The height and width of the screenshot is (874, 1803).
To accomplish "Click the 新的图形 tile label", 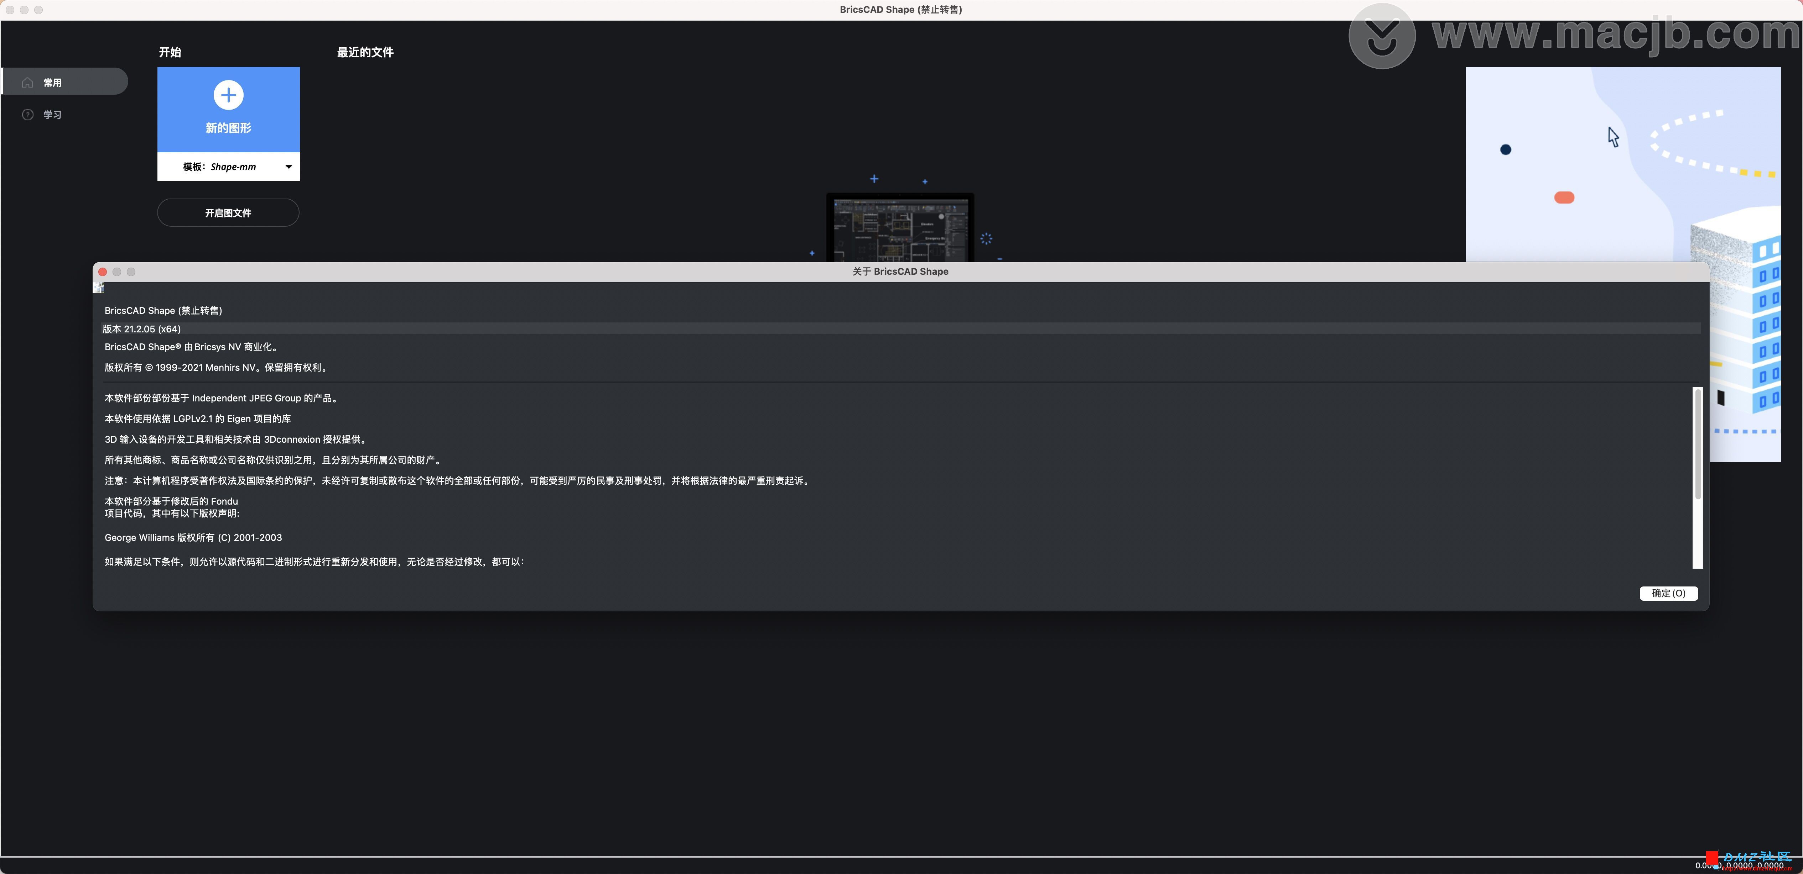I will click(x=228, y=128).
